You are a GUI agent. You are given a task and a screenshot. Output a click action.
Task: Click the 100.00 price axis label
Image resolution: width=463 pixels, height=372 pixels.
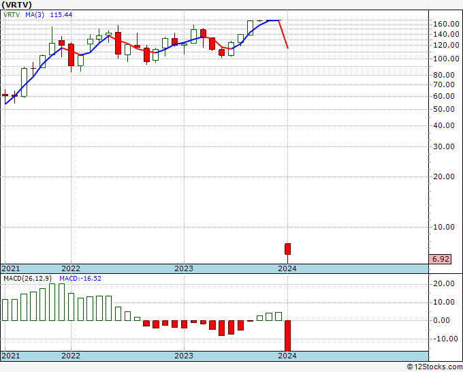click(x=446, y=59)
